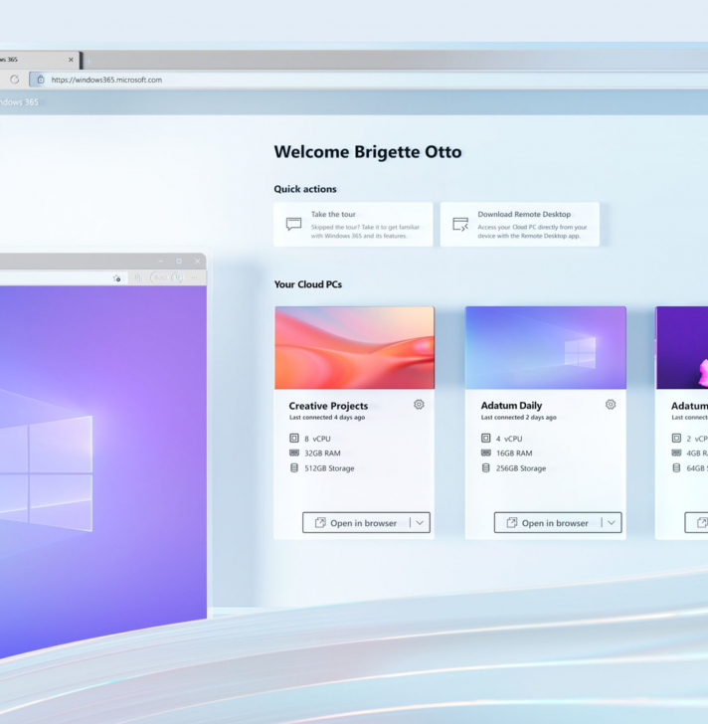
Task: Open the Take the tour quick action
Action: (x=353, y=225)
